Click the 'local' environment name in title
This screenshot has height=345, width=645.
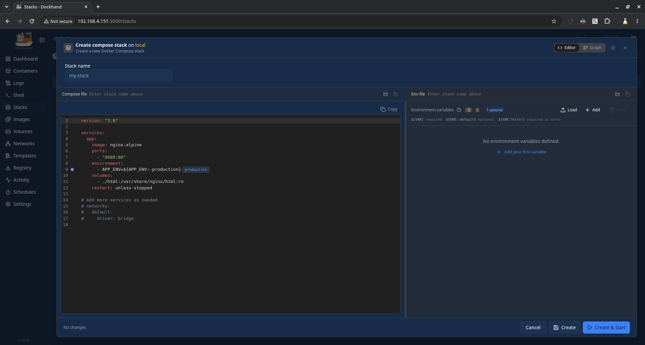point(140,45)
